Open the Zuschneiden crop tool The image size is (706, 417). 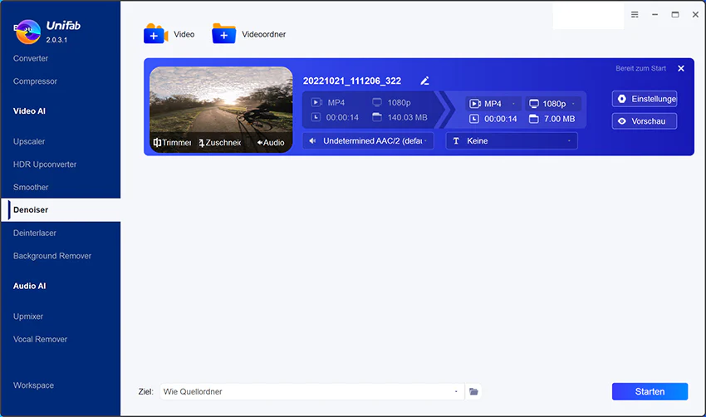pyautogui.click(x=220, y=142)
